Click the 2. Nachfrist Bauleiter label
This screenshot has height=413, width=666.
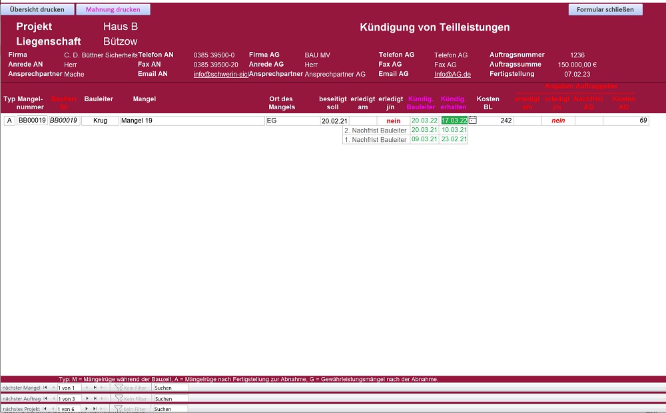pyautogui.click(x=376, y=131)
